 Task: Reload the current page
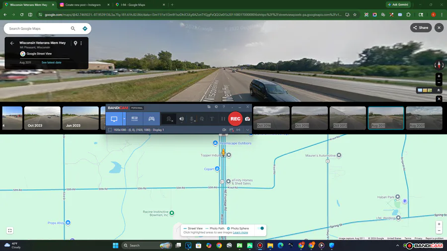(22, 14)
